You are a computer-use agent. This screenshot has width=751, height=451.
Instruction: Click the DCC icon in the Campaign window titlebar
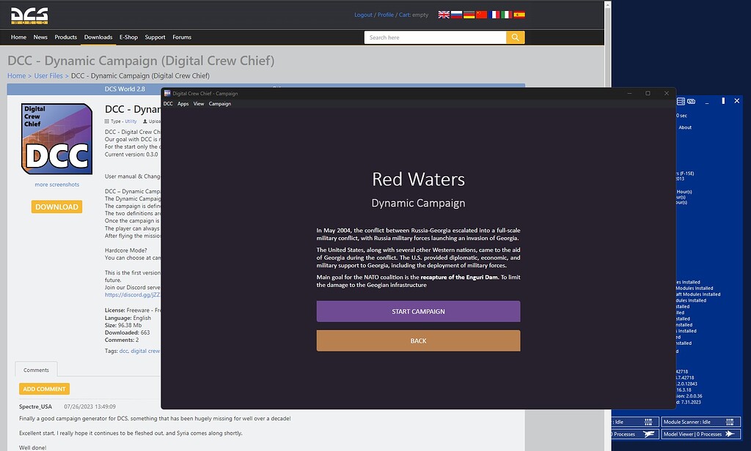click(167, 93)
